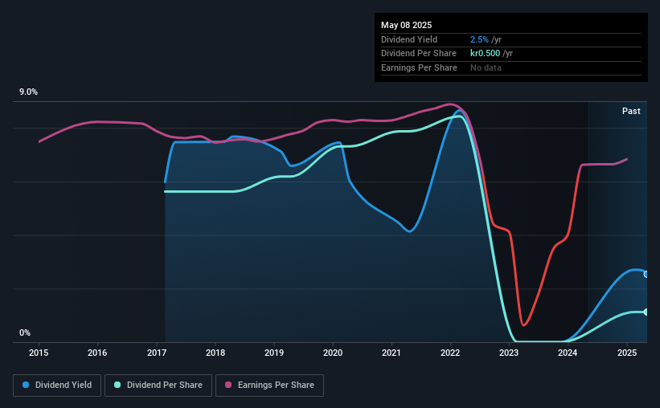Viewport: 660px width, 408px height.
Task: Select the blue Dividend Yield endpoint marker
Action: coord(646,274)
